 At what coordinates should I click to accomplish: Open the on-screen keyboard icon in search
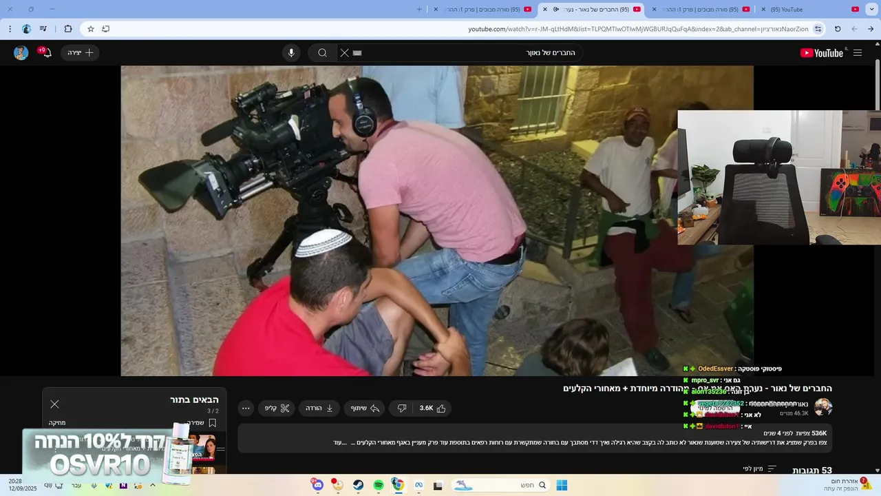pyautogui.click(x=357, y=53)
